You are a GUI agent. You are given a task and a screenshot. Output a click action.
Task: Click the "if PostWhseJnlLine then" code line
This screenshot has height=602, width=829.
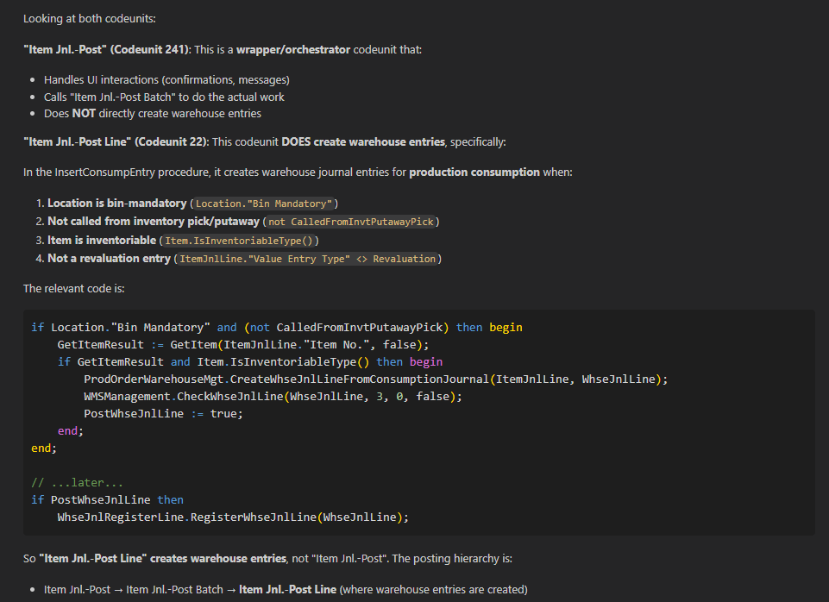point(107,499)
